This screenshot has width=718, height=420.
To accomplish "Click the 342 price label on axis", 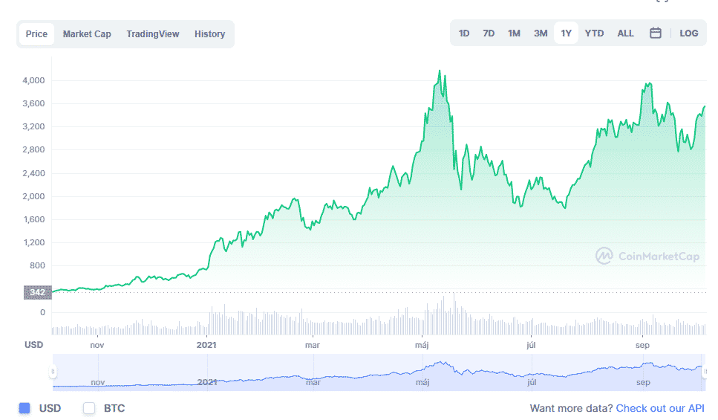I will tap(38, 292).
